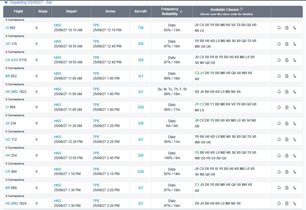Click the HKG departure link for JX 234
This screenshot has height=210, width=306.
click(58, 121)
